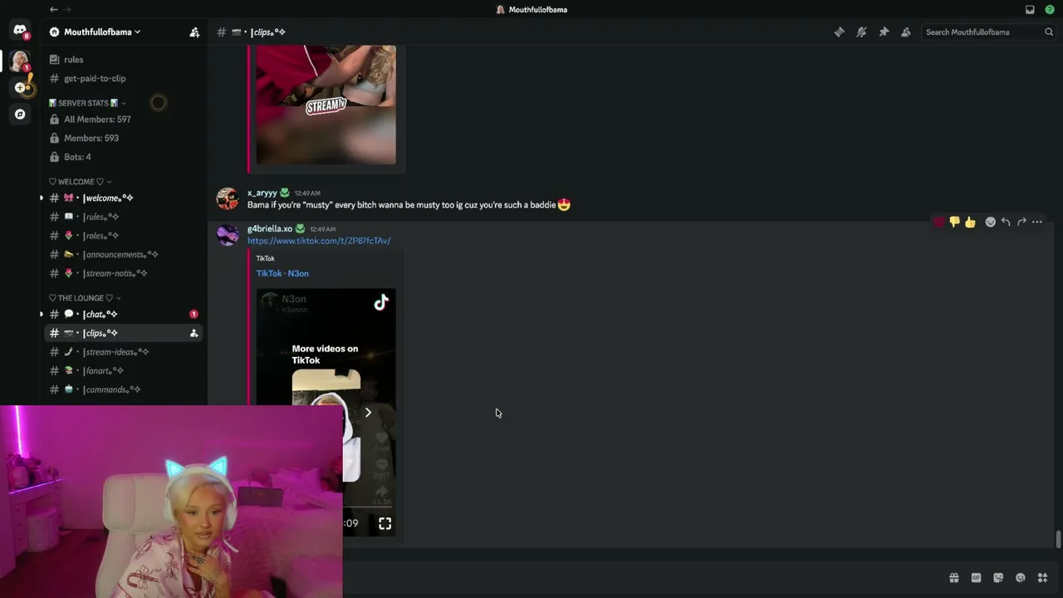Open the tiktok.com link in message

[319, 241]
